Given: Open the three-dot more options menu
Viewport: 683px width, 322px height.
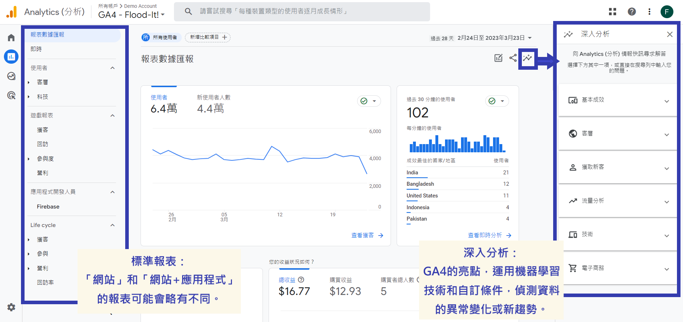Looking at the screenshot, I should [x=650, y=12].
